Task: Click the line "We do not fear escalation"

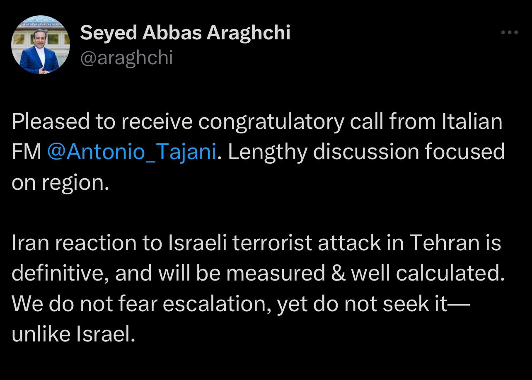Action: point(241,304)
